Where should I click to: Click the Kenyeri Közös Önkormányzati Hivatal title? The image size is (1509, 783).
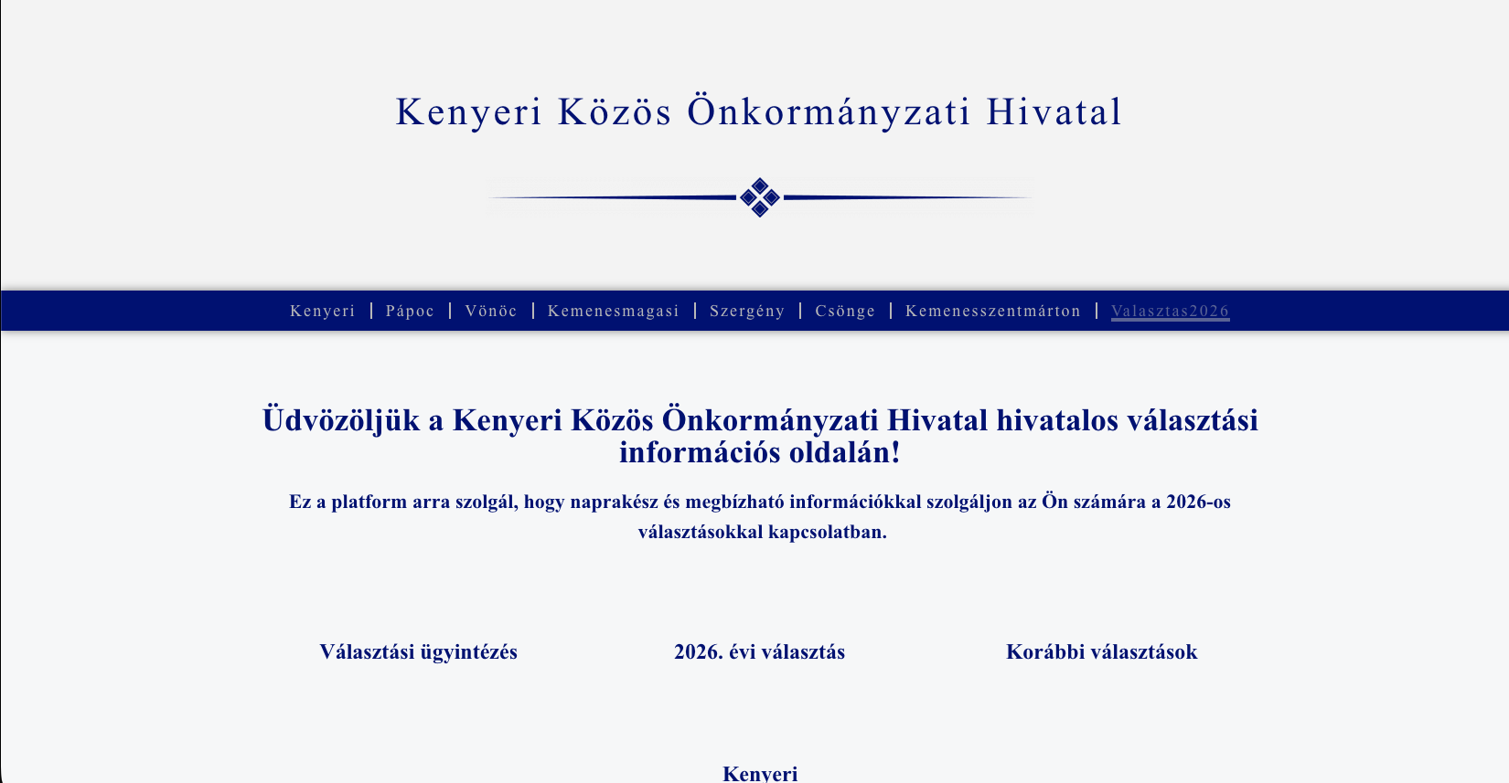coord(759,112)
